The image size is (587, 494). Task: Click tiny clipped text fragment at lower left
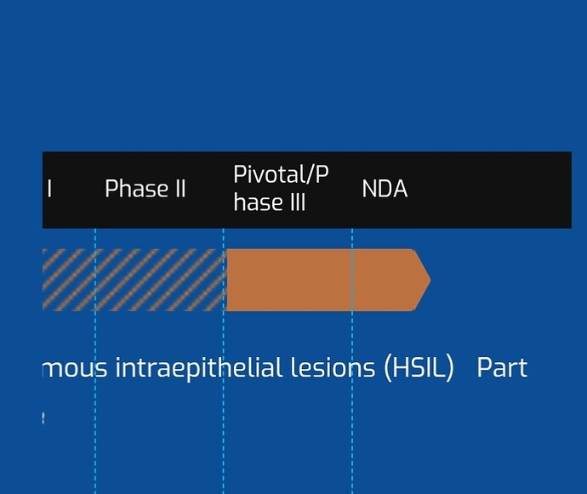click(43, 418)
